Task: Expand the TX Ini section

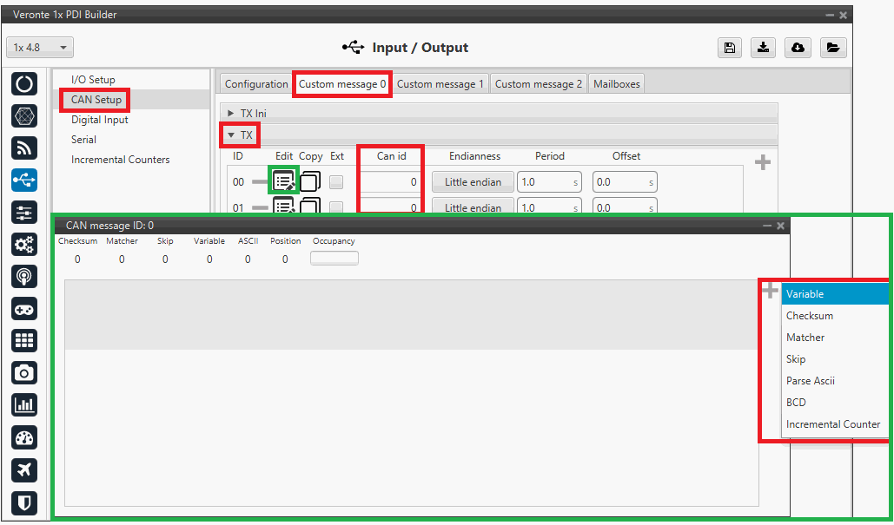Action: click(x=231, y=114)
